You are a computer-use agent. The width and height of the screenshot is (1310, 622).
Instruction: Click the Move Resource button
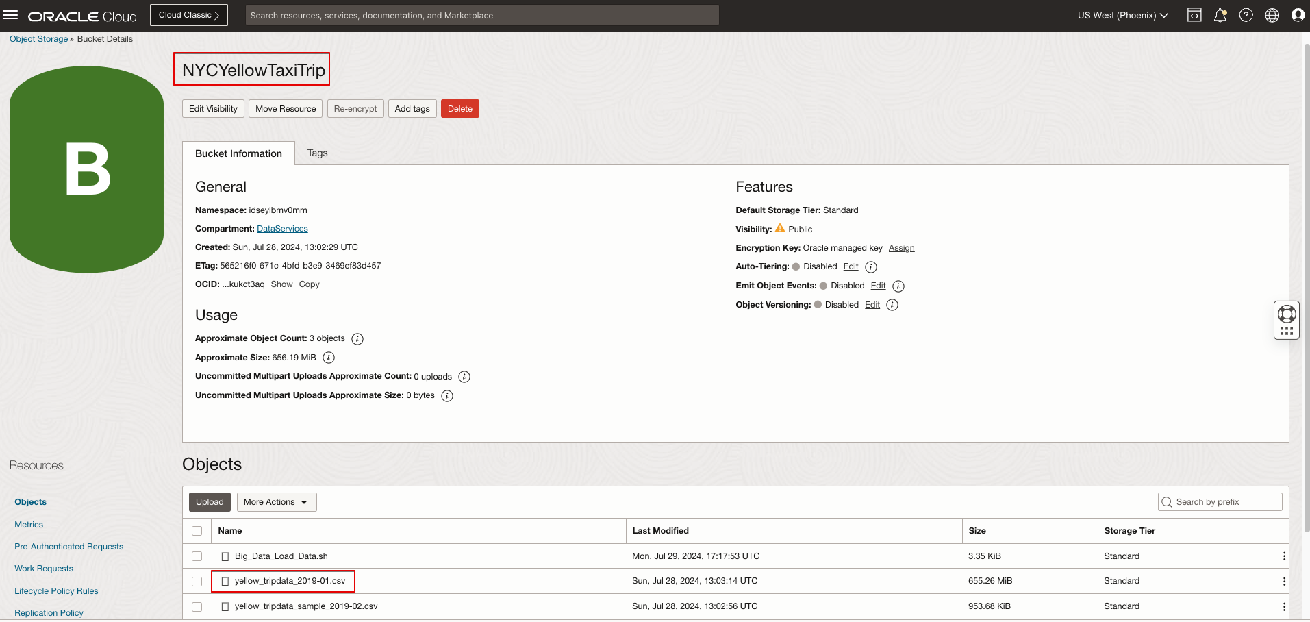286,109
